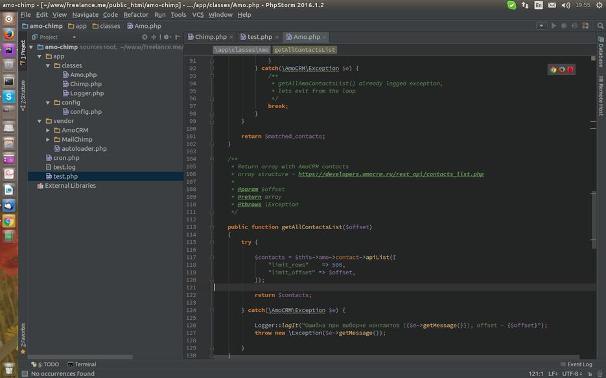Collapse the classes folder in tree
This screenshot has width=606, height=378.
[48, 65]
